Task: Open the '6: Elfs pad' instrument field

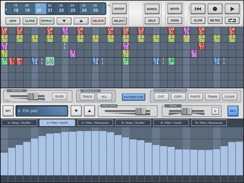Action: 42,111
